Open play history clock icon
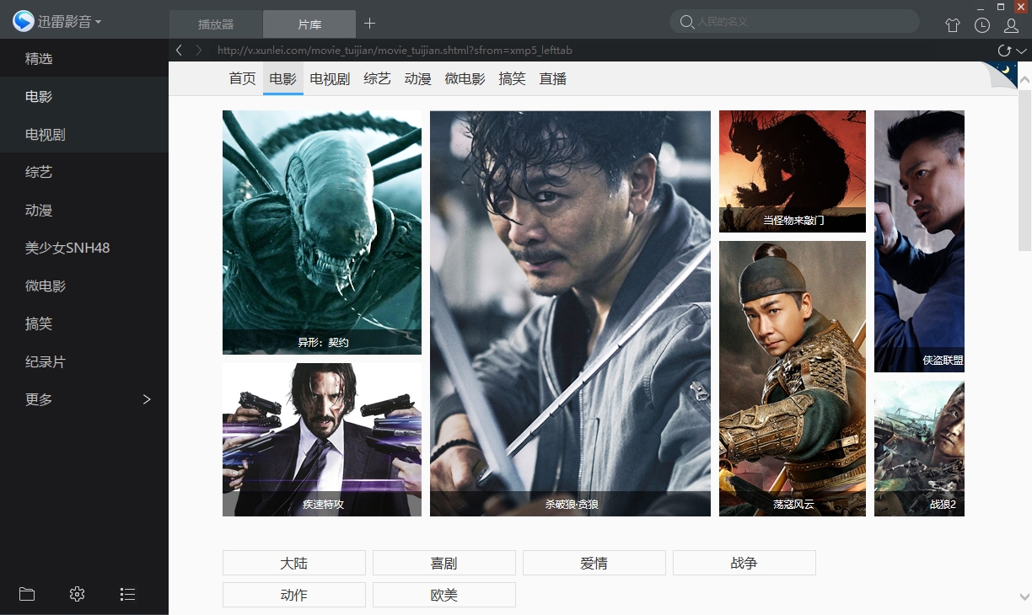Viewport: 1032px width, 615px height. (982, 25)
